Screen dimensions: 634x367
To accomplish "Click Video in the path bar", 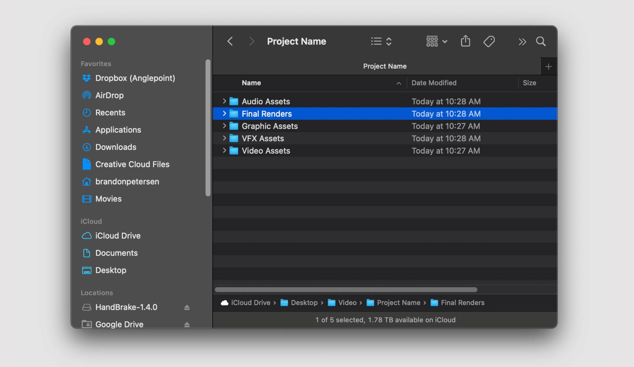I will (x=342, y=303).
